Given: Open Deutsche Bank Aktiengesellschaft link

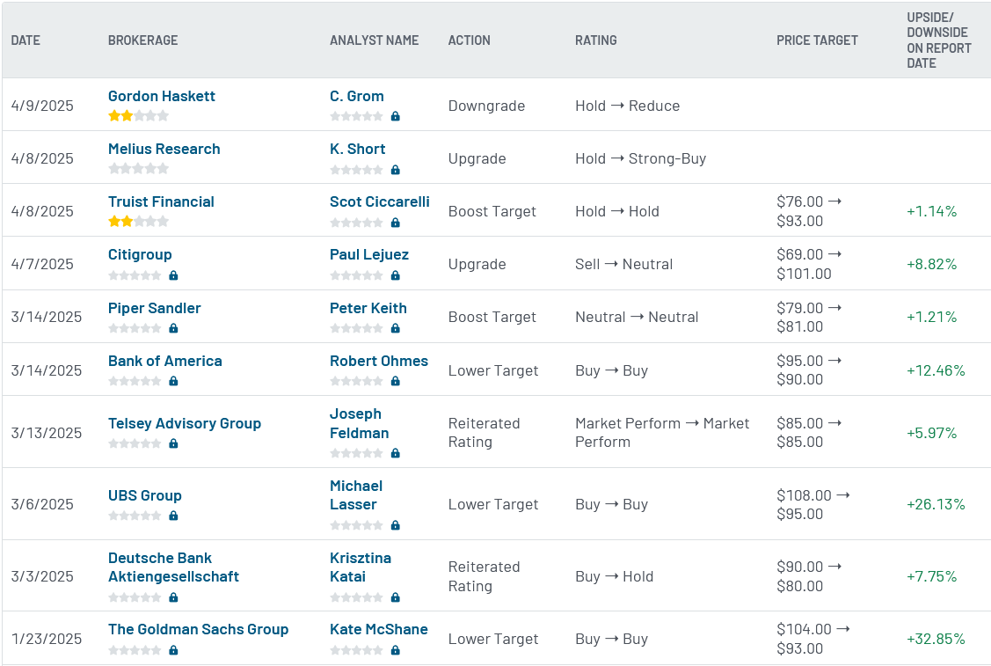Looking at the screenshot, I should pos(174,567).
